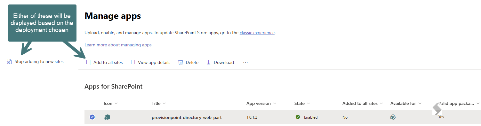Image resolution: width=481 pixels, height=126 pixels.
Task: Uncheck the provisionpoint-directory-web-part row selector
Action: [92, 117]
